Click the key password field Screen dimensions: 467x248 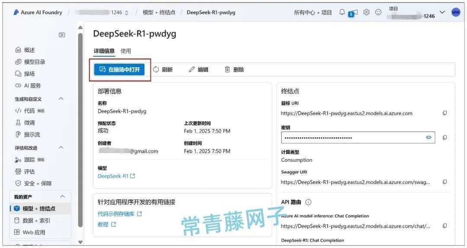pyautogui.click(x=358, y=138)
